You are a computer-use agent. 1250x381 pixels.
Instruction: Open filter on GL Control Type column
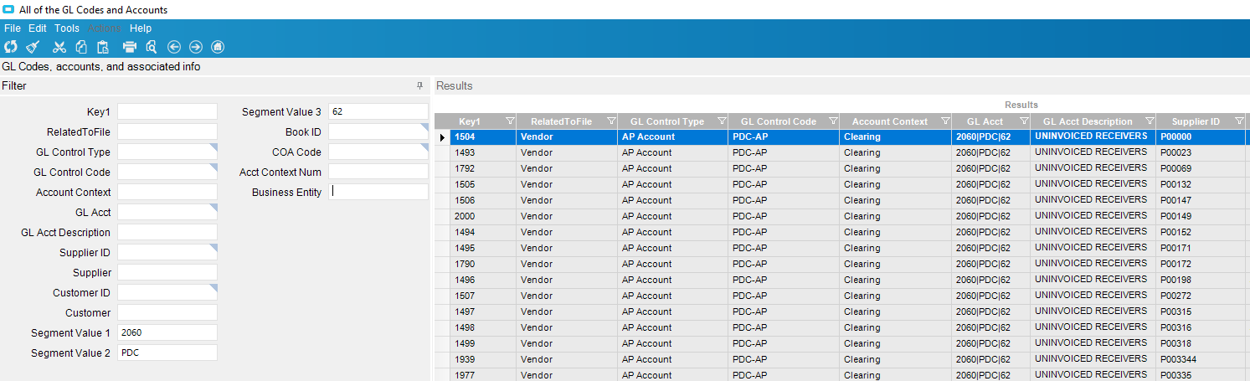(721, 121)
